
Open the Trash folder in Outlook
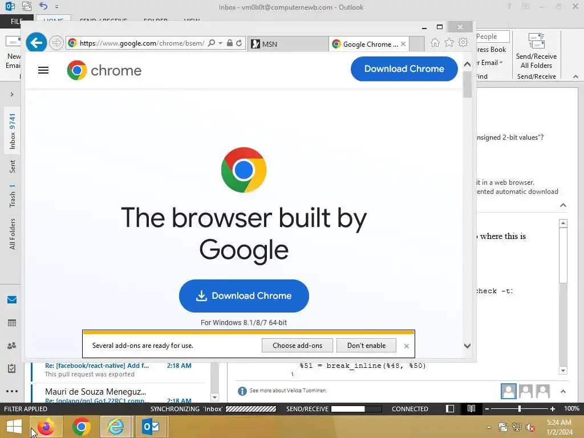(13, 196)
